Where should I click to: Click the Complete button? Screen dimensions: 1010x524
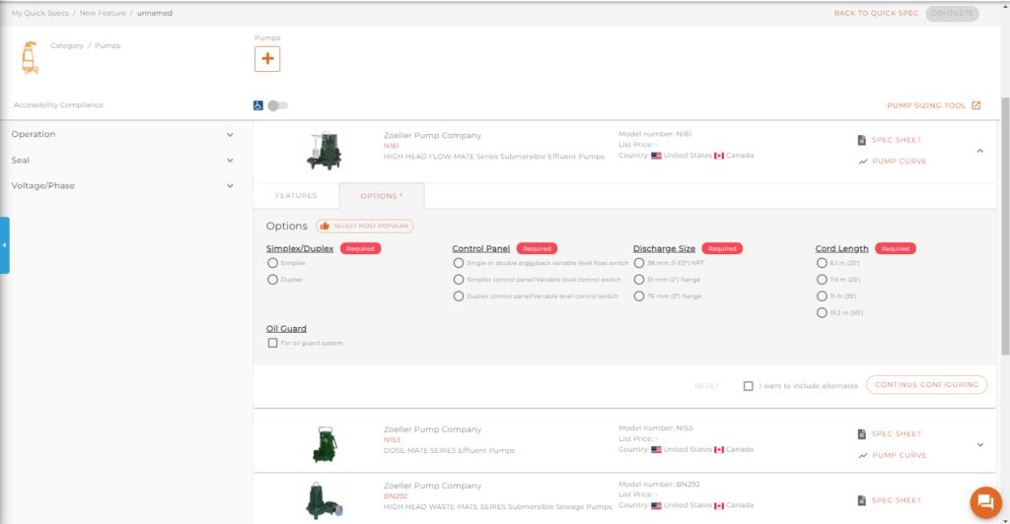(x=952, y=14)
